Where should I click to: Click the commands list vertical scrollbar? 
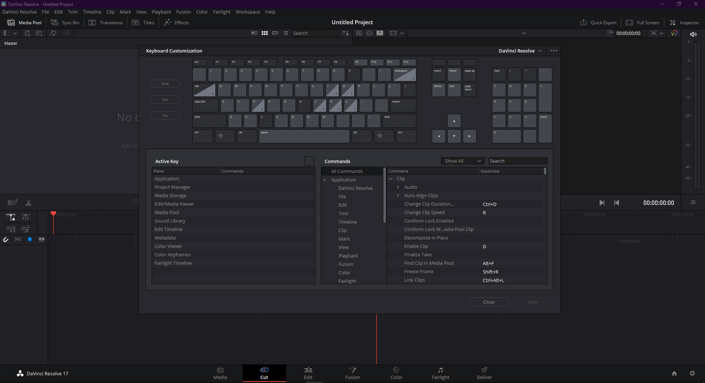(x=545, y=171)
